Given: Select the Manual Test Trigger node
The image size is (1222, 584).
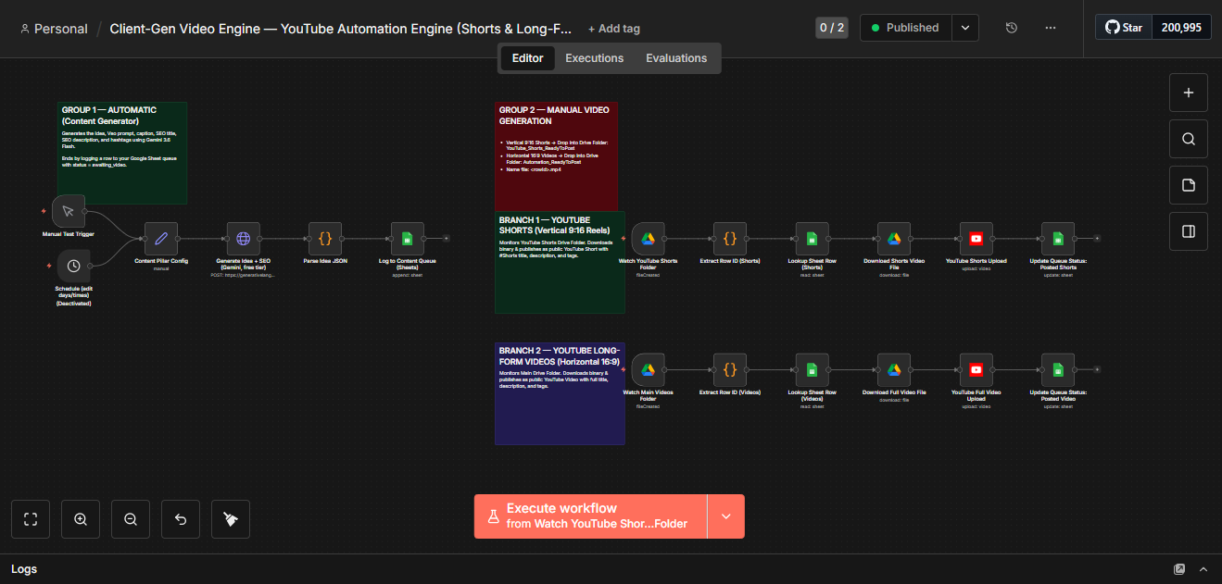Looking at the screenshot, I should 69,211.
